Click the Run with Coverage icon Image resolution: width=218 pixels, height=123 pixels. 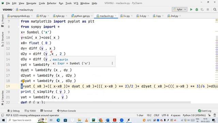pyautogui.click(x=202, y=10)
